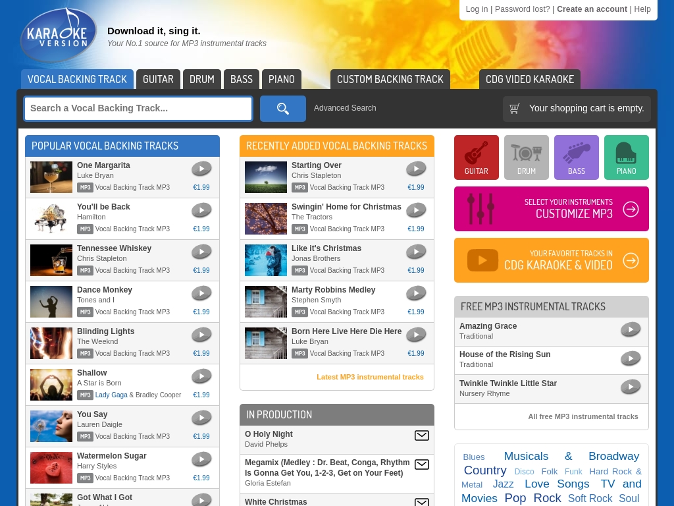Click the magnifier search button
This screenshot has width=674, height=506.
pyautogui.click(x=283, y=109)
